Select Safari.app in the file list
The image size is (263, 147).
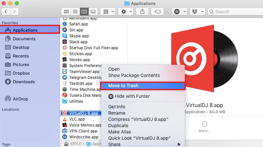point(75,24)
